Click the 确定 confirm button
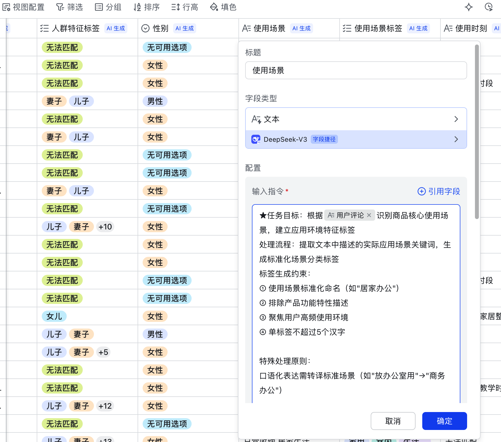 pos(445,421)
